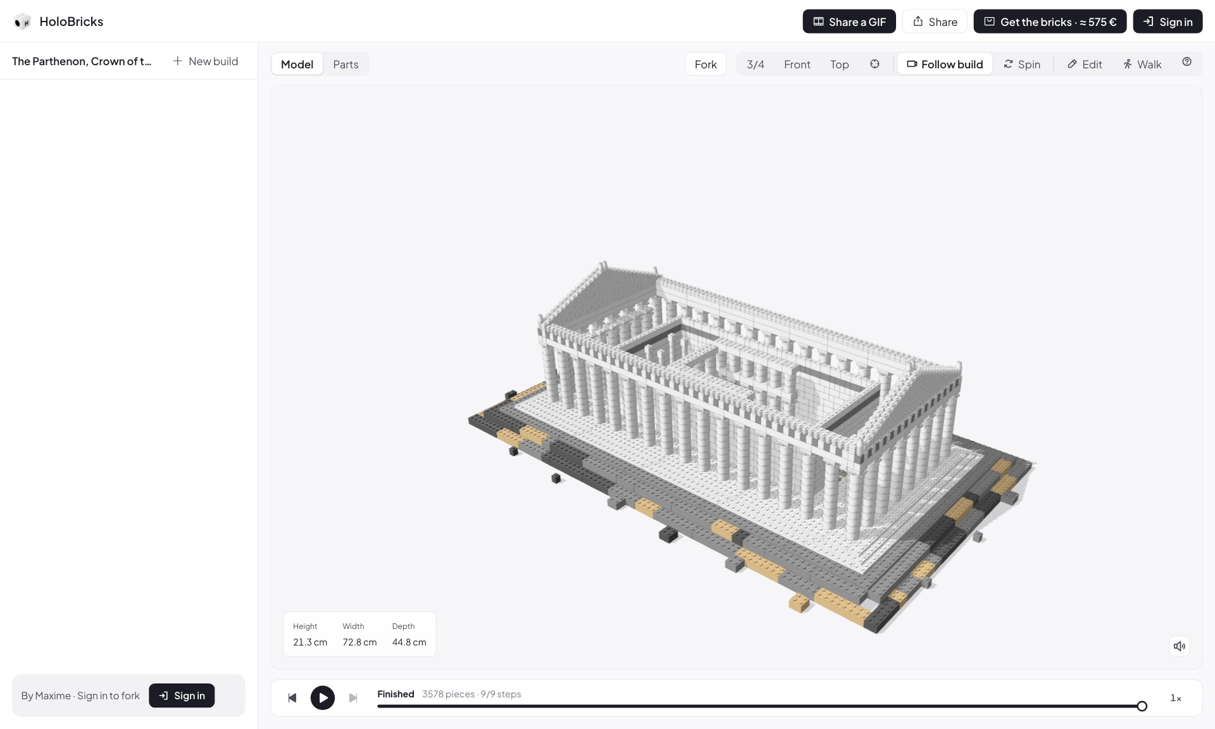The height and width of the screenshot is (729, 1215).
Task: Start a New build
Action: click(x=206, y=61)
